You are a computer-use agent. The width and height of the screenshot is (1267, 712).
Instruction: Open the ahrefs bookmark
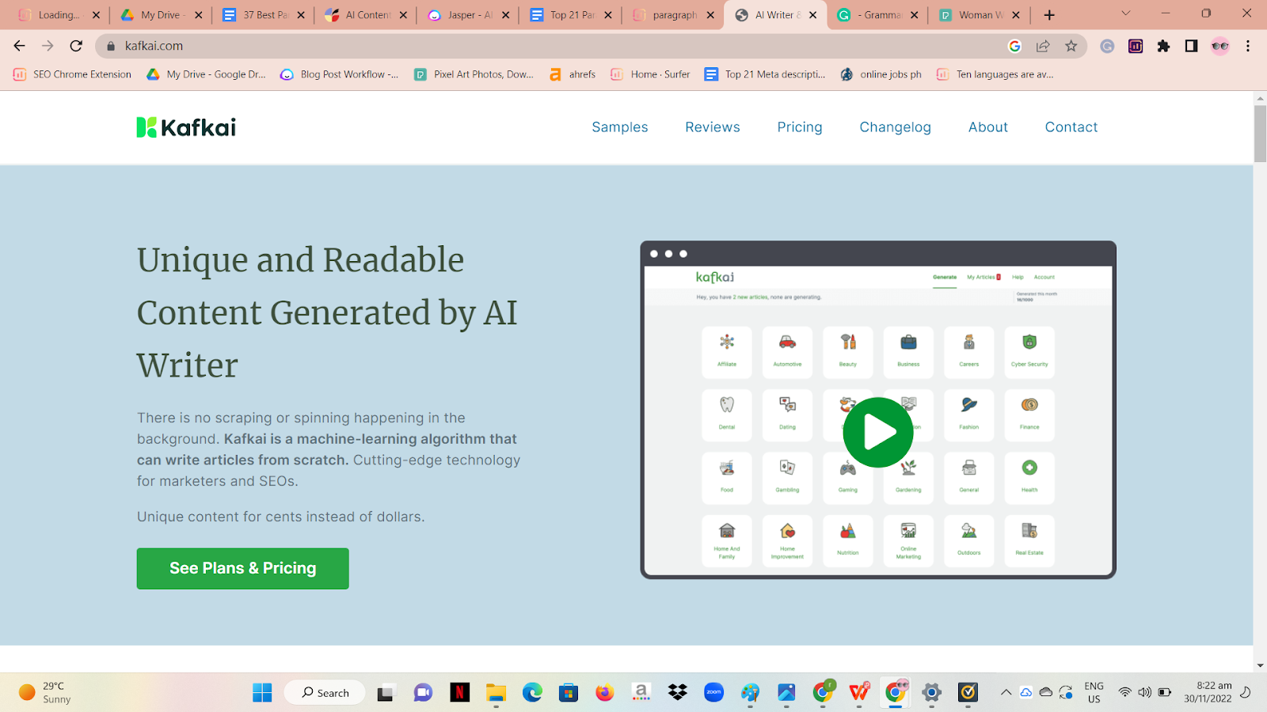coord(573,74)
